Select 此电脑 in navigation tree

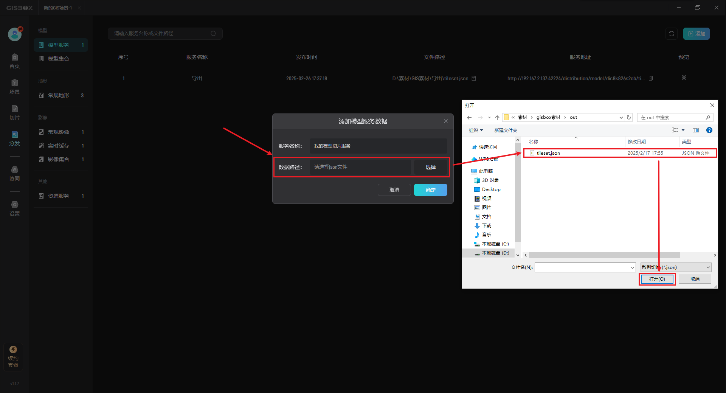pyautogui.click(x=482, y=171)
